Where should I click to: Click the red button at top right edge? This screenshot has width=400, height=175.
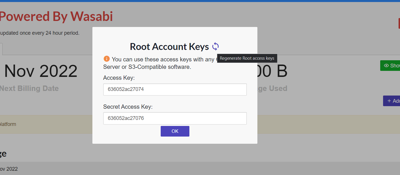coord(399,24)
